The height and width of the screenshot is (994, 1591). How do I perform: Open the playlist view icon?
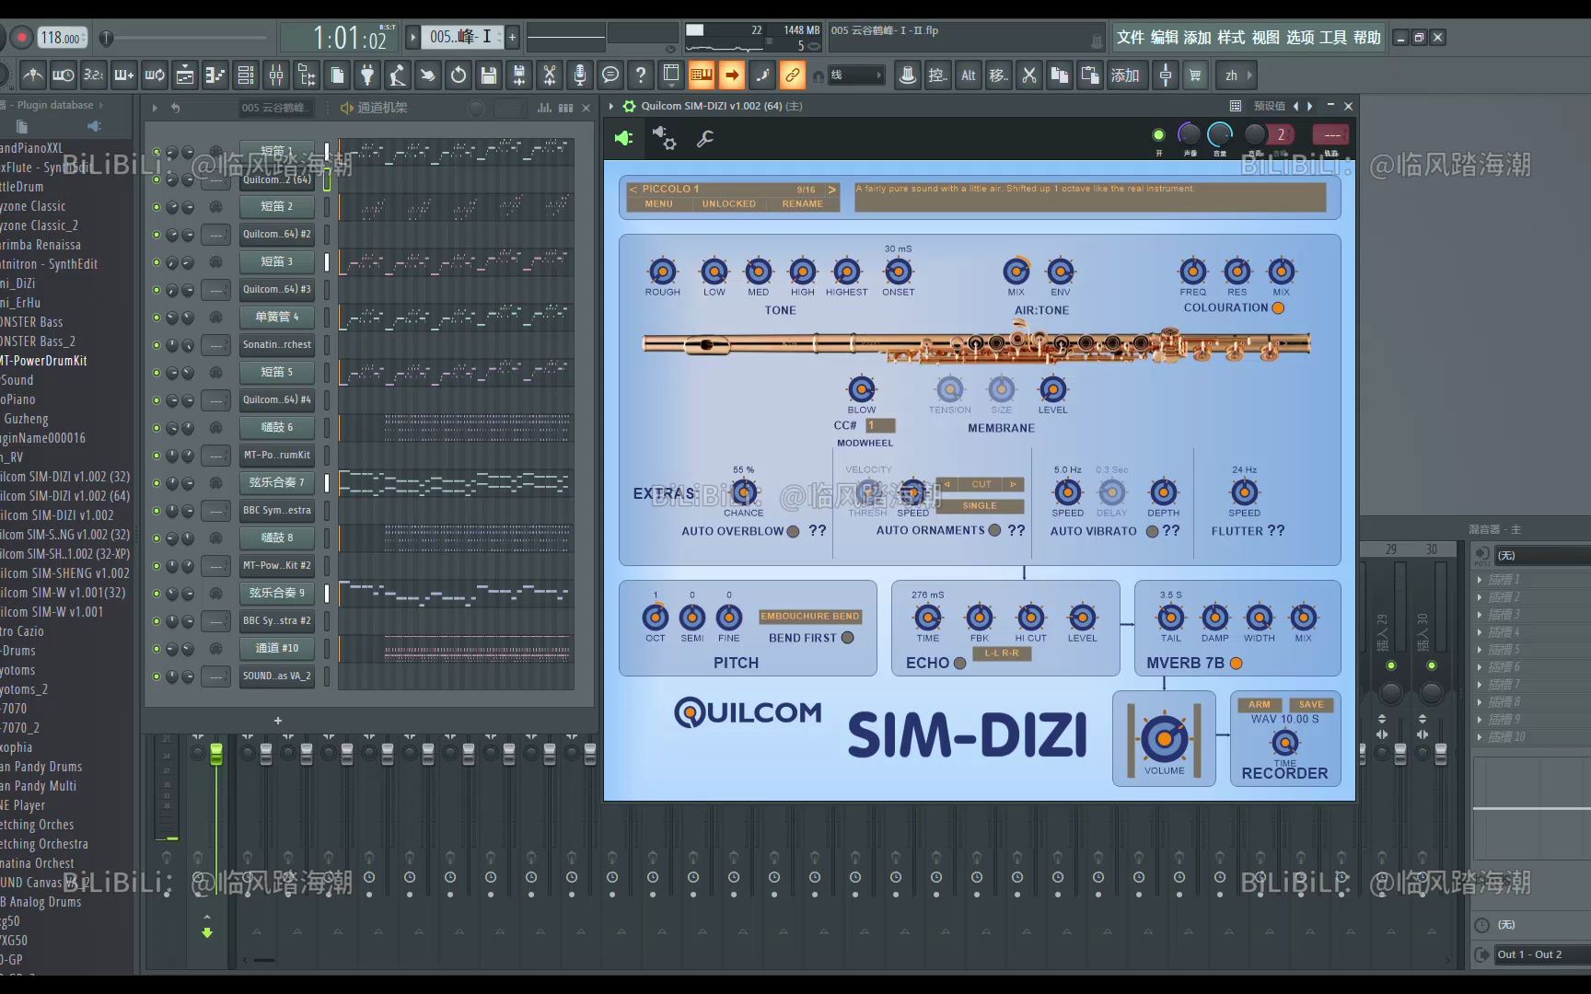click(x=185, y=75)
